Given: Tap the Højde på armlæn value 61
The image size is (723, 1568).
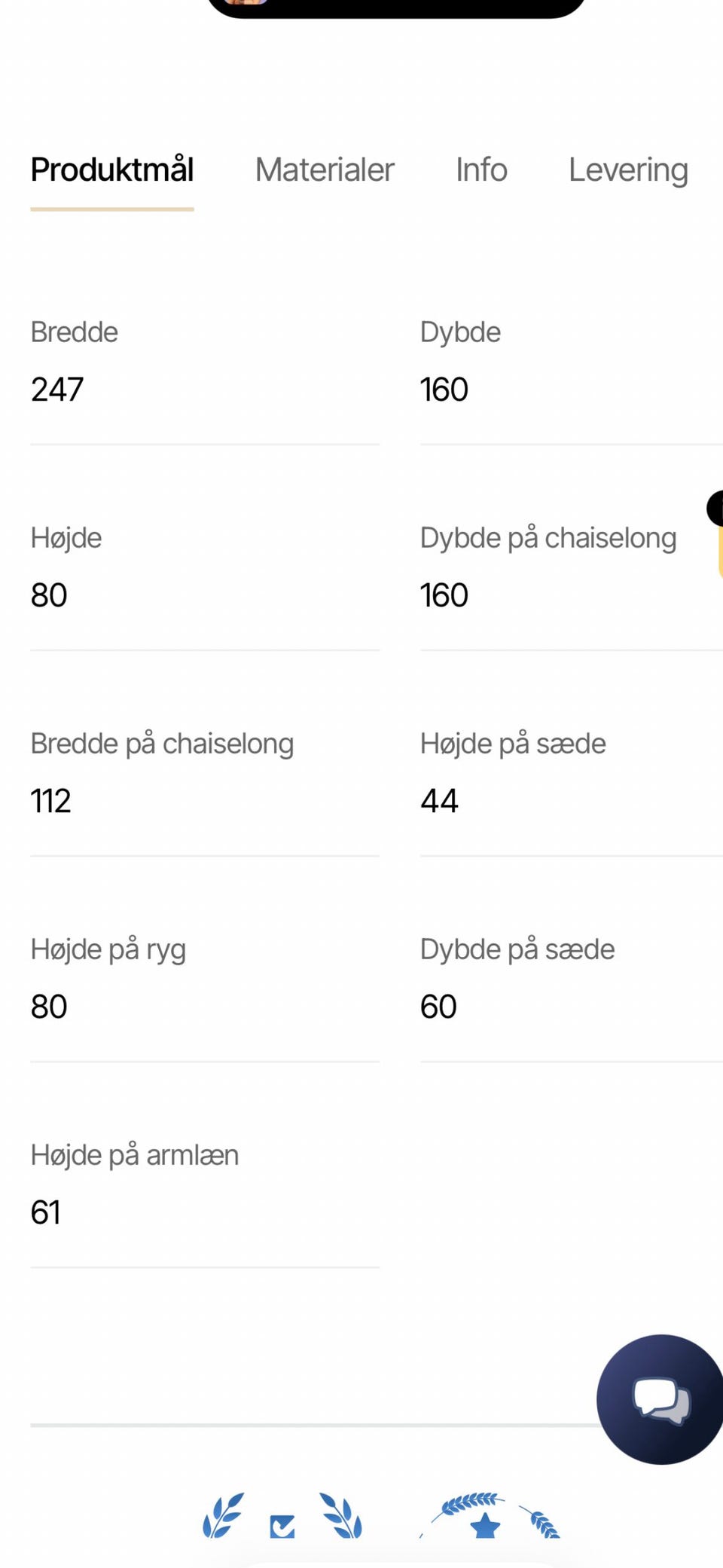Looking at the screenshot, I should point(45,1212).
